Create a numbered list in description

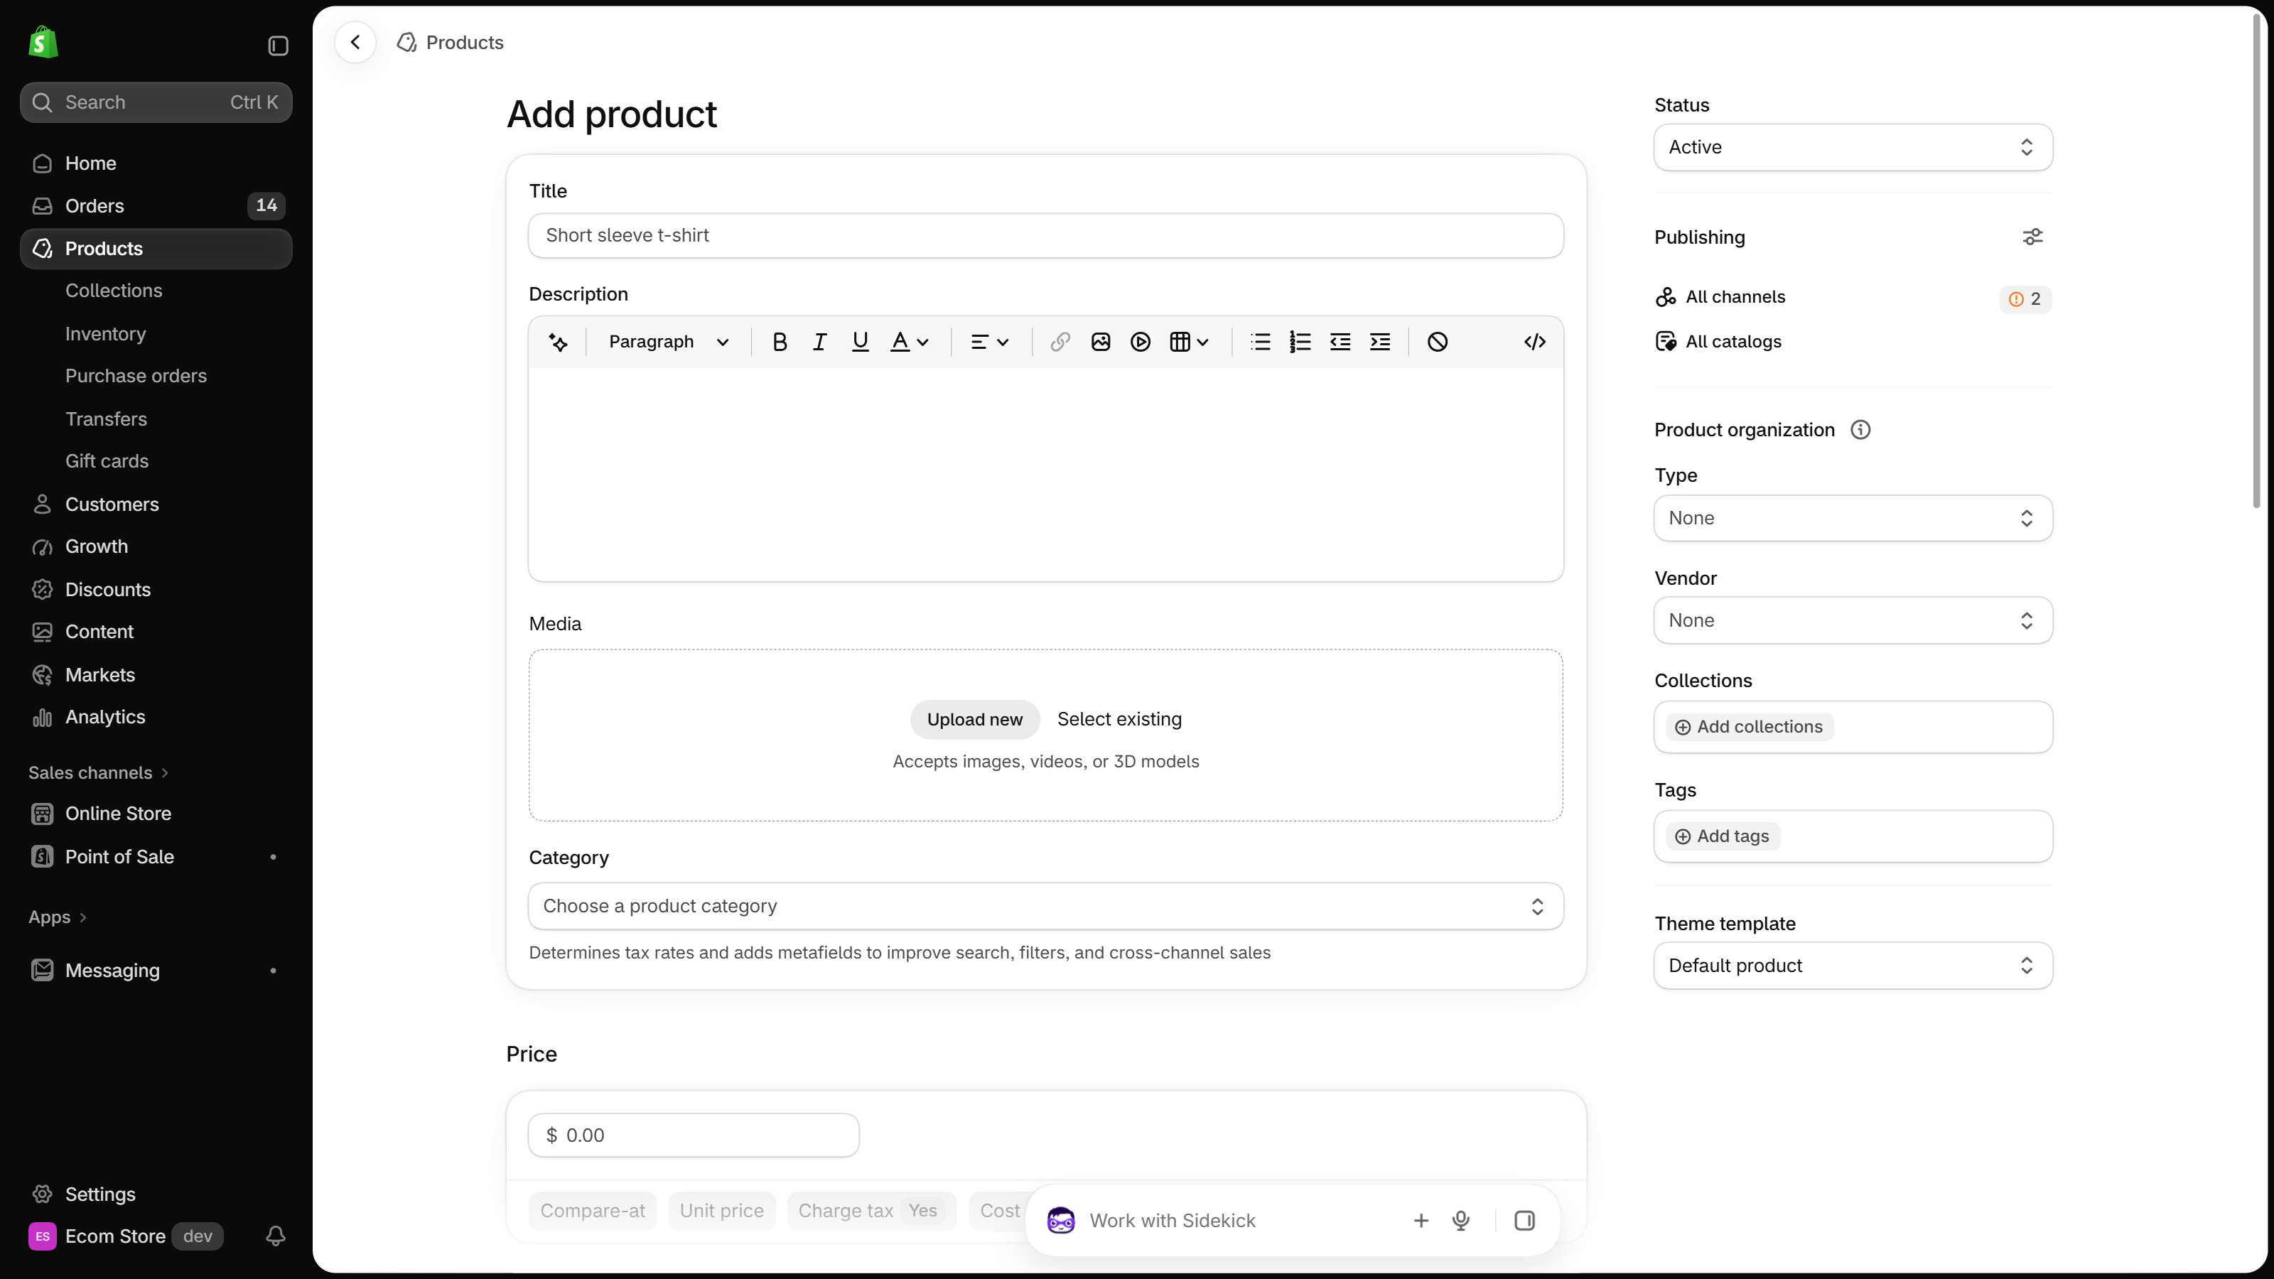click(x=1300, y=342)
